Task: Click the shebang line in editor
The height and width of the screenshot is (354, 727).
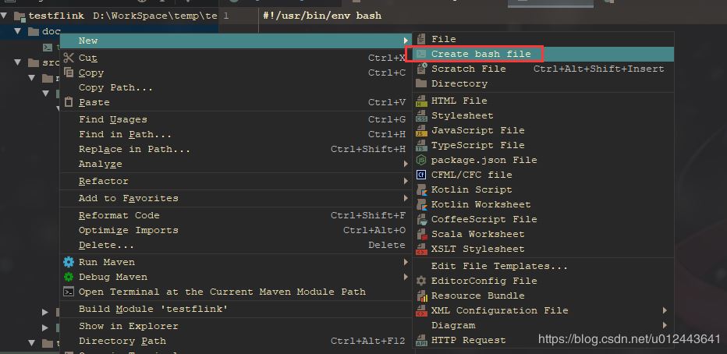Action: pyautogui.click(x=322, y=16)
